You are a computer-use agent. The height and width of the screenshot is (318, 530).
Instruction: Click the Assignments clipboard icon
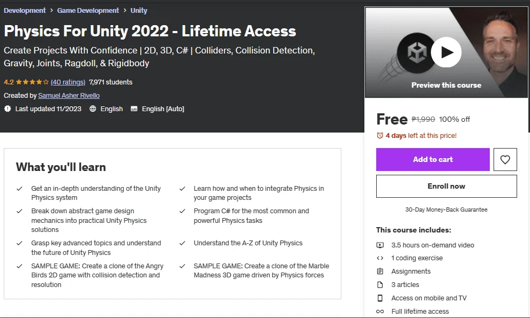(x=380, y=271)
